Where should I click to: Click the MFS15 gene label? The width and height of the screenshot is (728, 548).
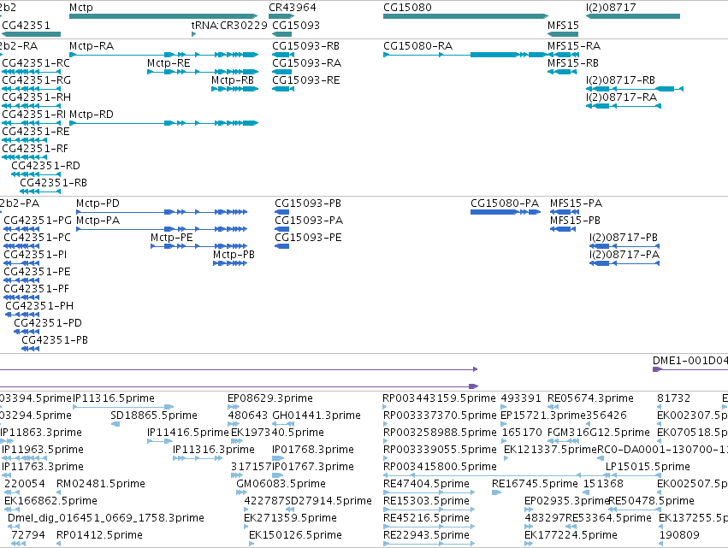pos(563,25)
